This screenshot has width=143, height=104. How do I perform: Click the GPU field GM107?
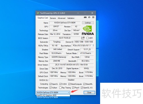(x=56, y=26)
